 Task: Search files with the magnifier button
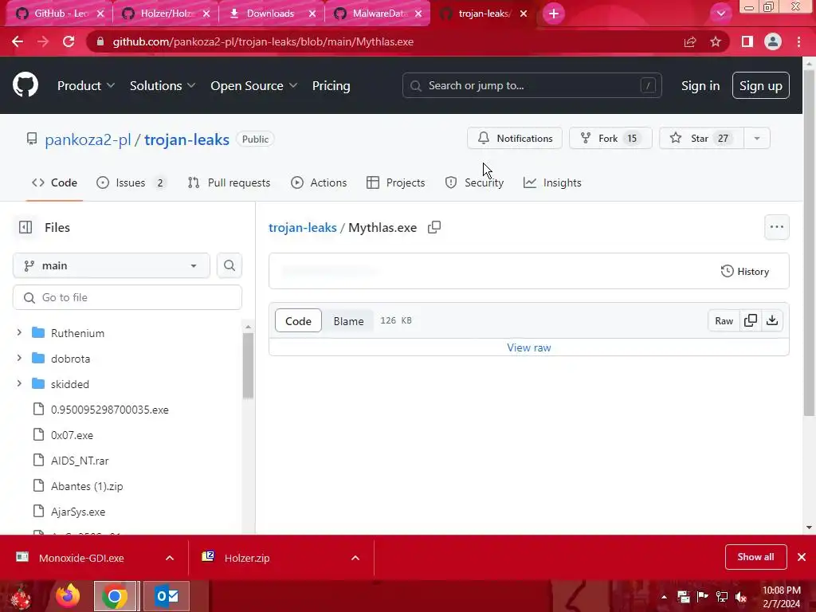coord(229,265)
